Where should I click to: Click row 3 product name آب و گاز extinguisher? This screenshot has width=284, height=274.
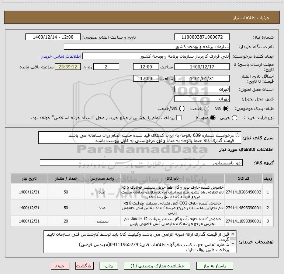tap(173, 221)
